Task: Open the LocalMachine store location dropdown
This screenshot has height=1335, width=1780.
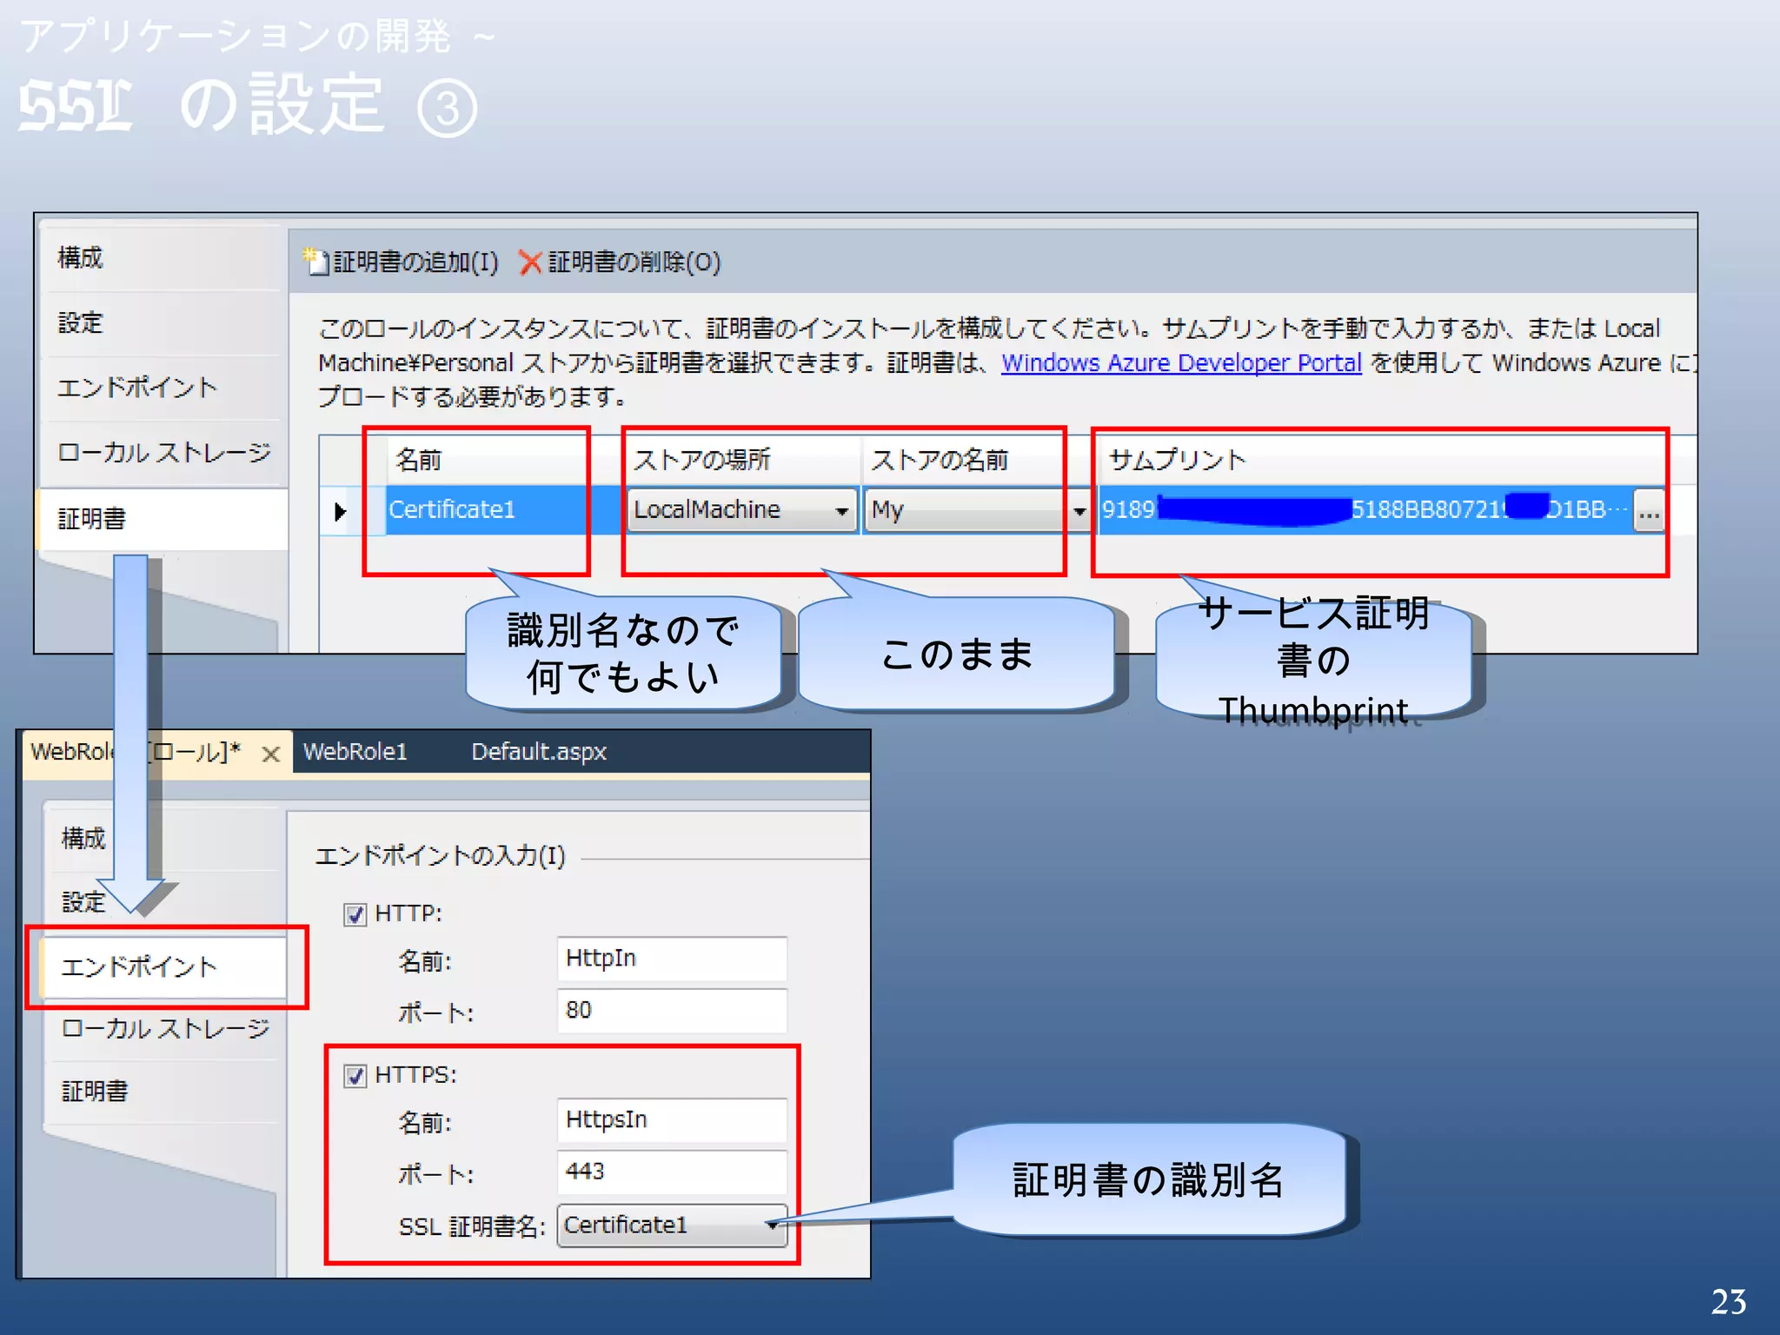Action: point(742,509)
